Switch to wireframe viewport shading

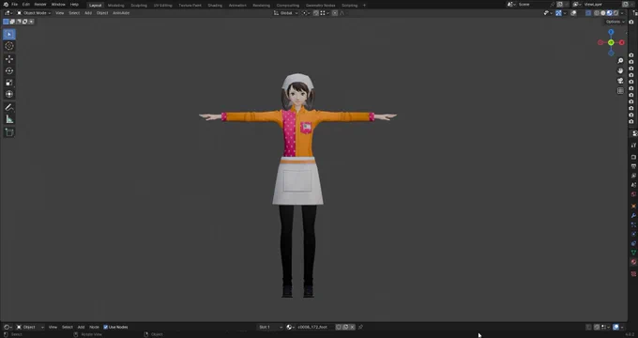click(597, 13)
